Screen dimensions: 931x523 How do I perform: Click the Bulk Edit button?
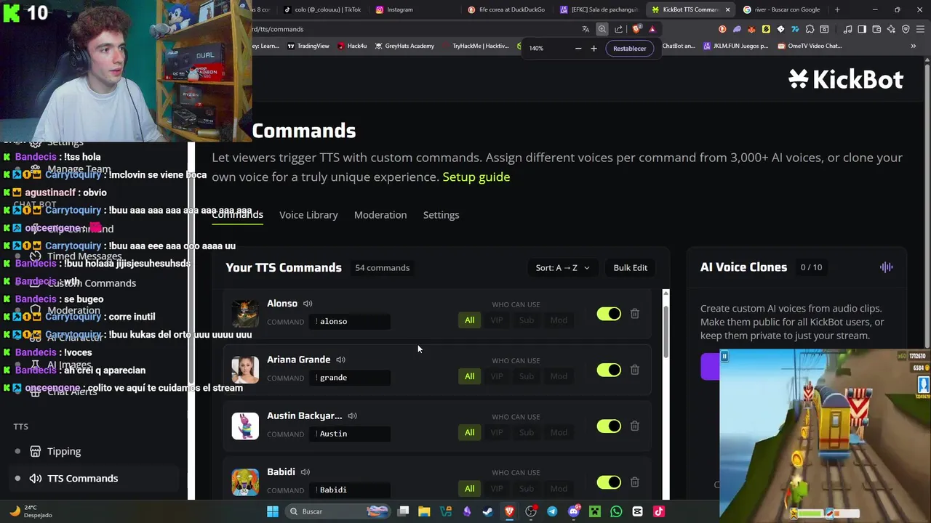point(630,267)
